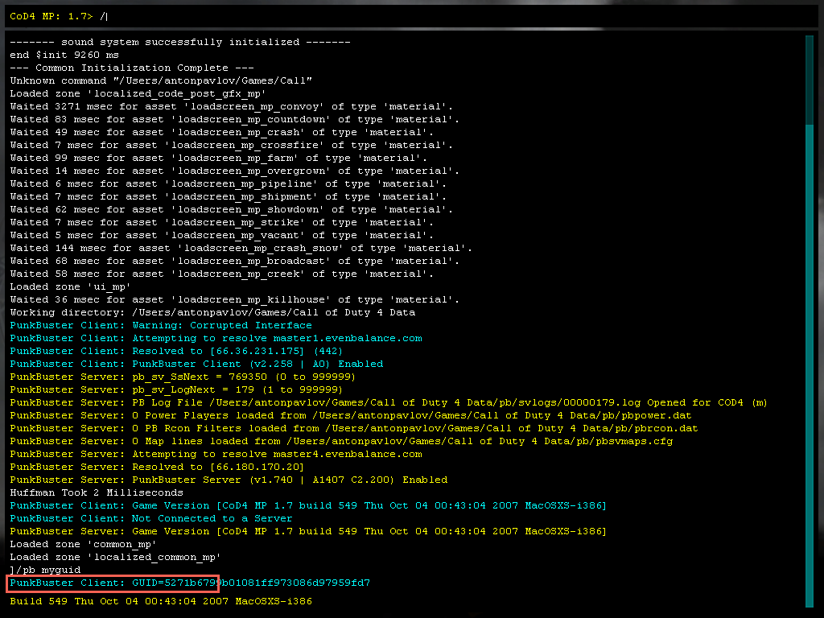Click the console vertical scrollbar thumb
The image size is (824, 618).
tap(810, 365)
